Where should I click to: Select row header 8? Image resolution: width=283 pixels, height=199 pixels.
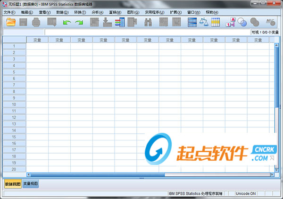coord(14,92)
